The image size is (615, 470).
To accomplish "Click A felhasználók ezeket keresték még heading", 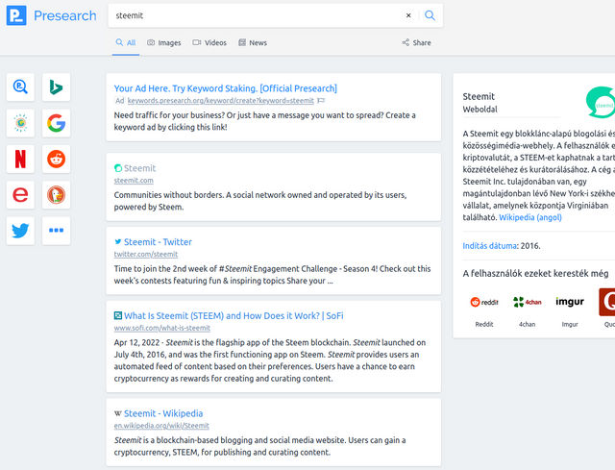I will 535,274.
